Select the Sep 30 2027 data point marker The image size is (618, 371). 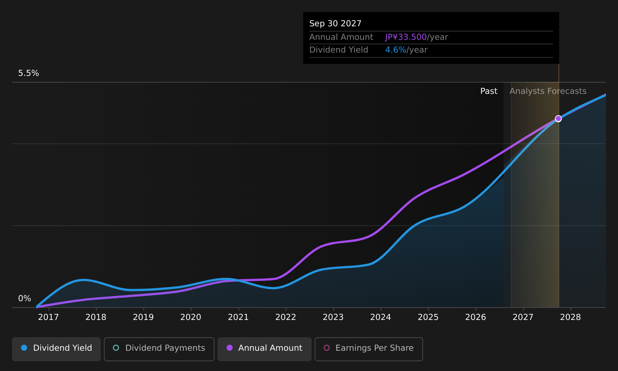click(x=558, y=119)
